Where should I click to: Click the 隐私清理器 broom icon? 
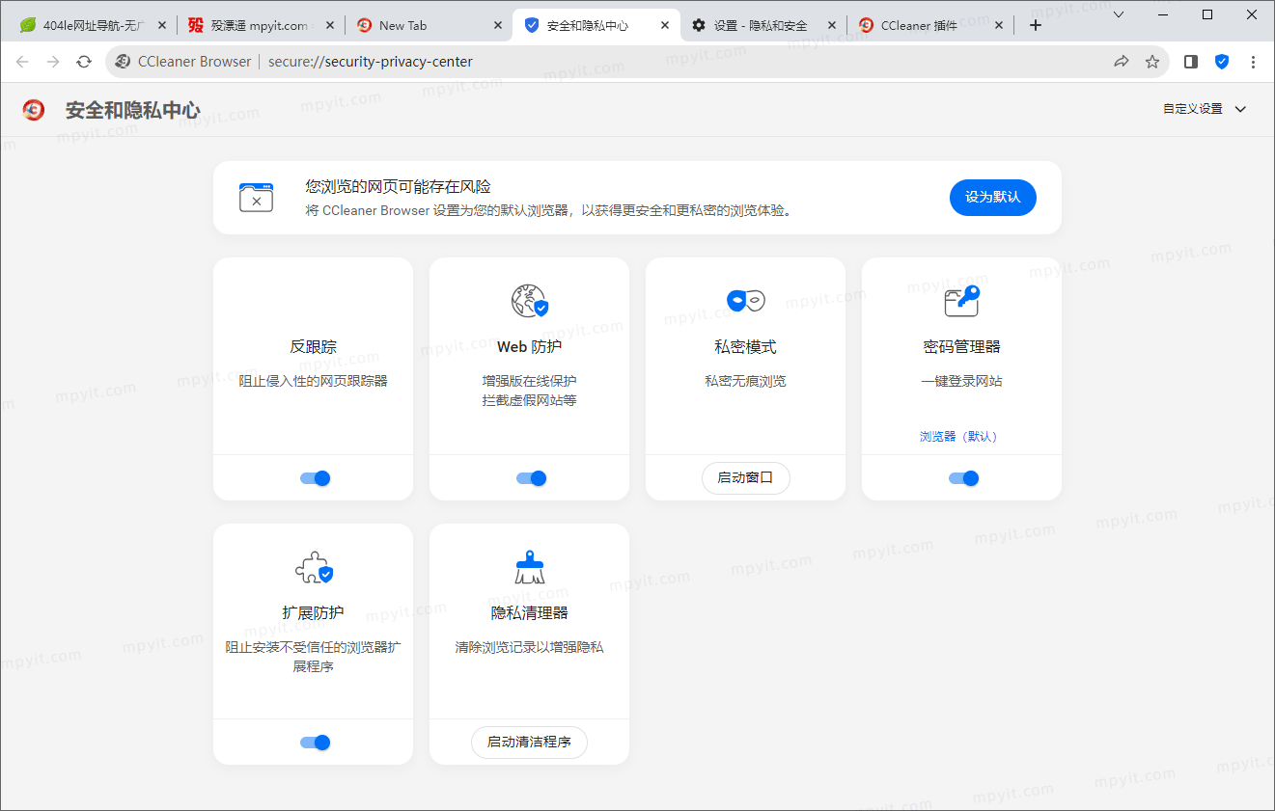(529, 567)
